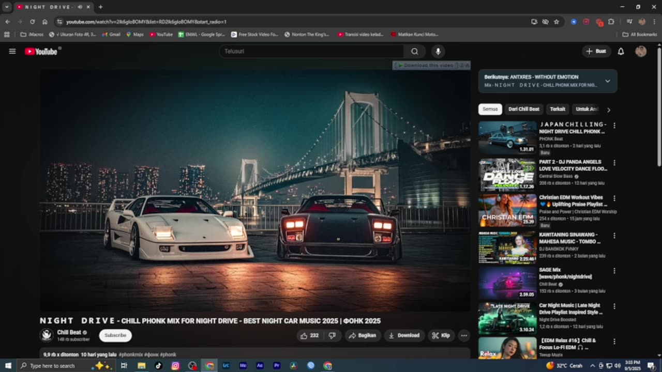Reload the page in Chrome

(x=32, y=22)
